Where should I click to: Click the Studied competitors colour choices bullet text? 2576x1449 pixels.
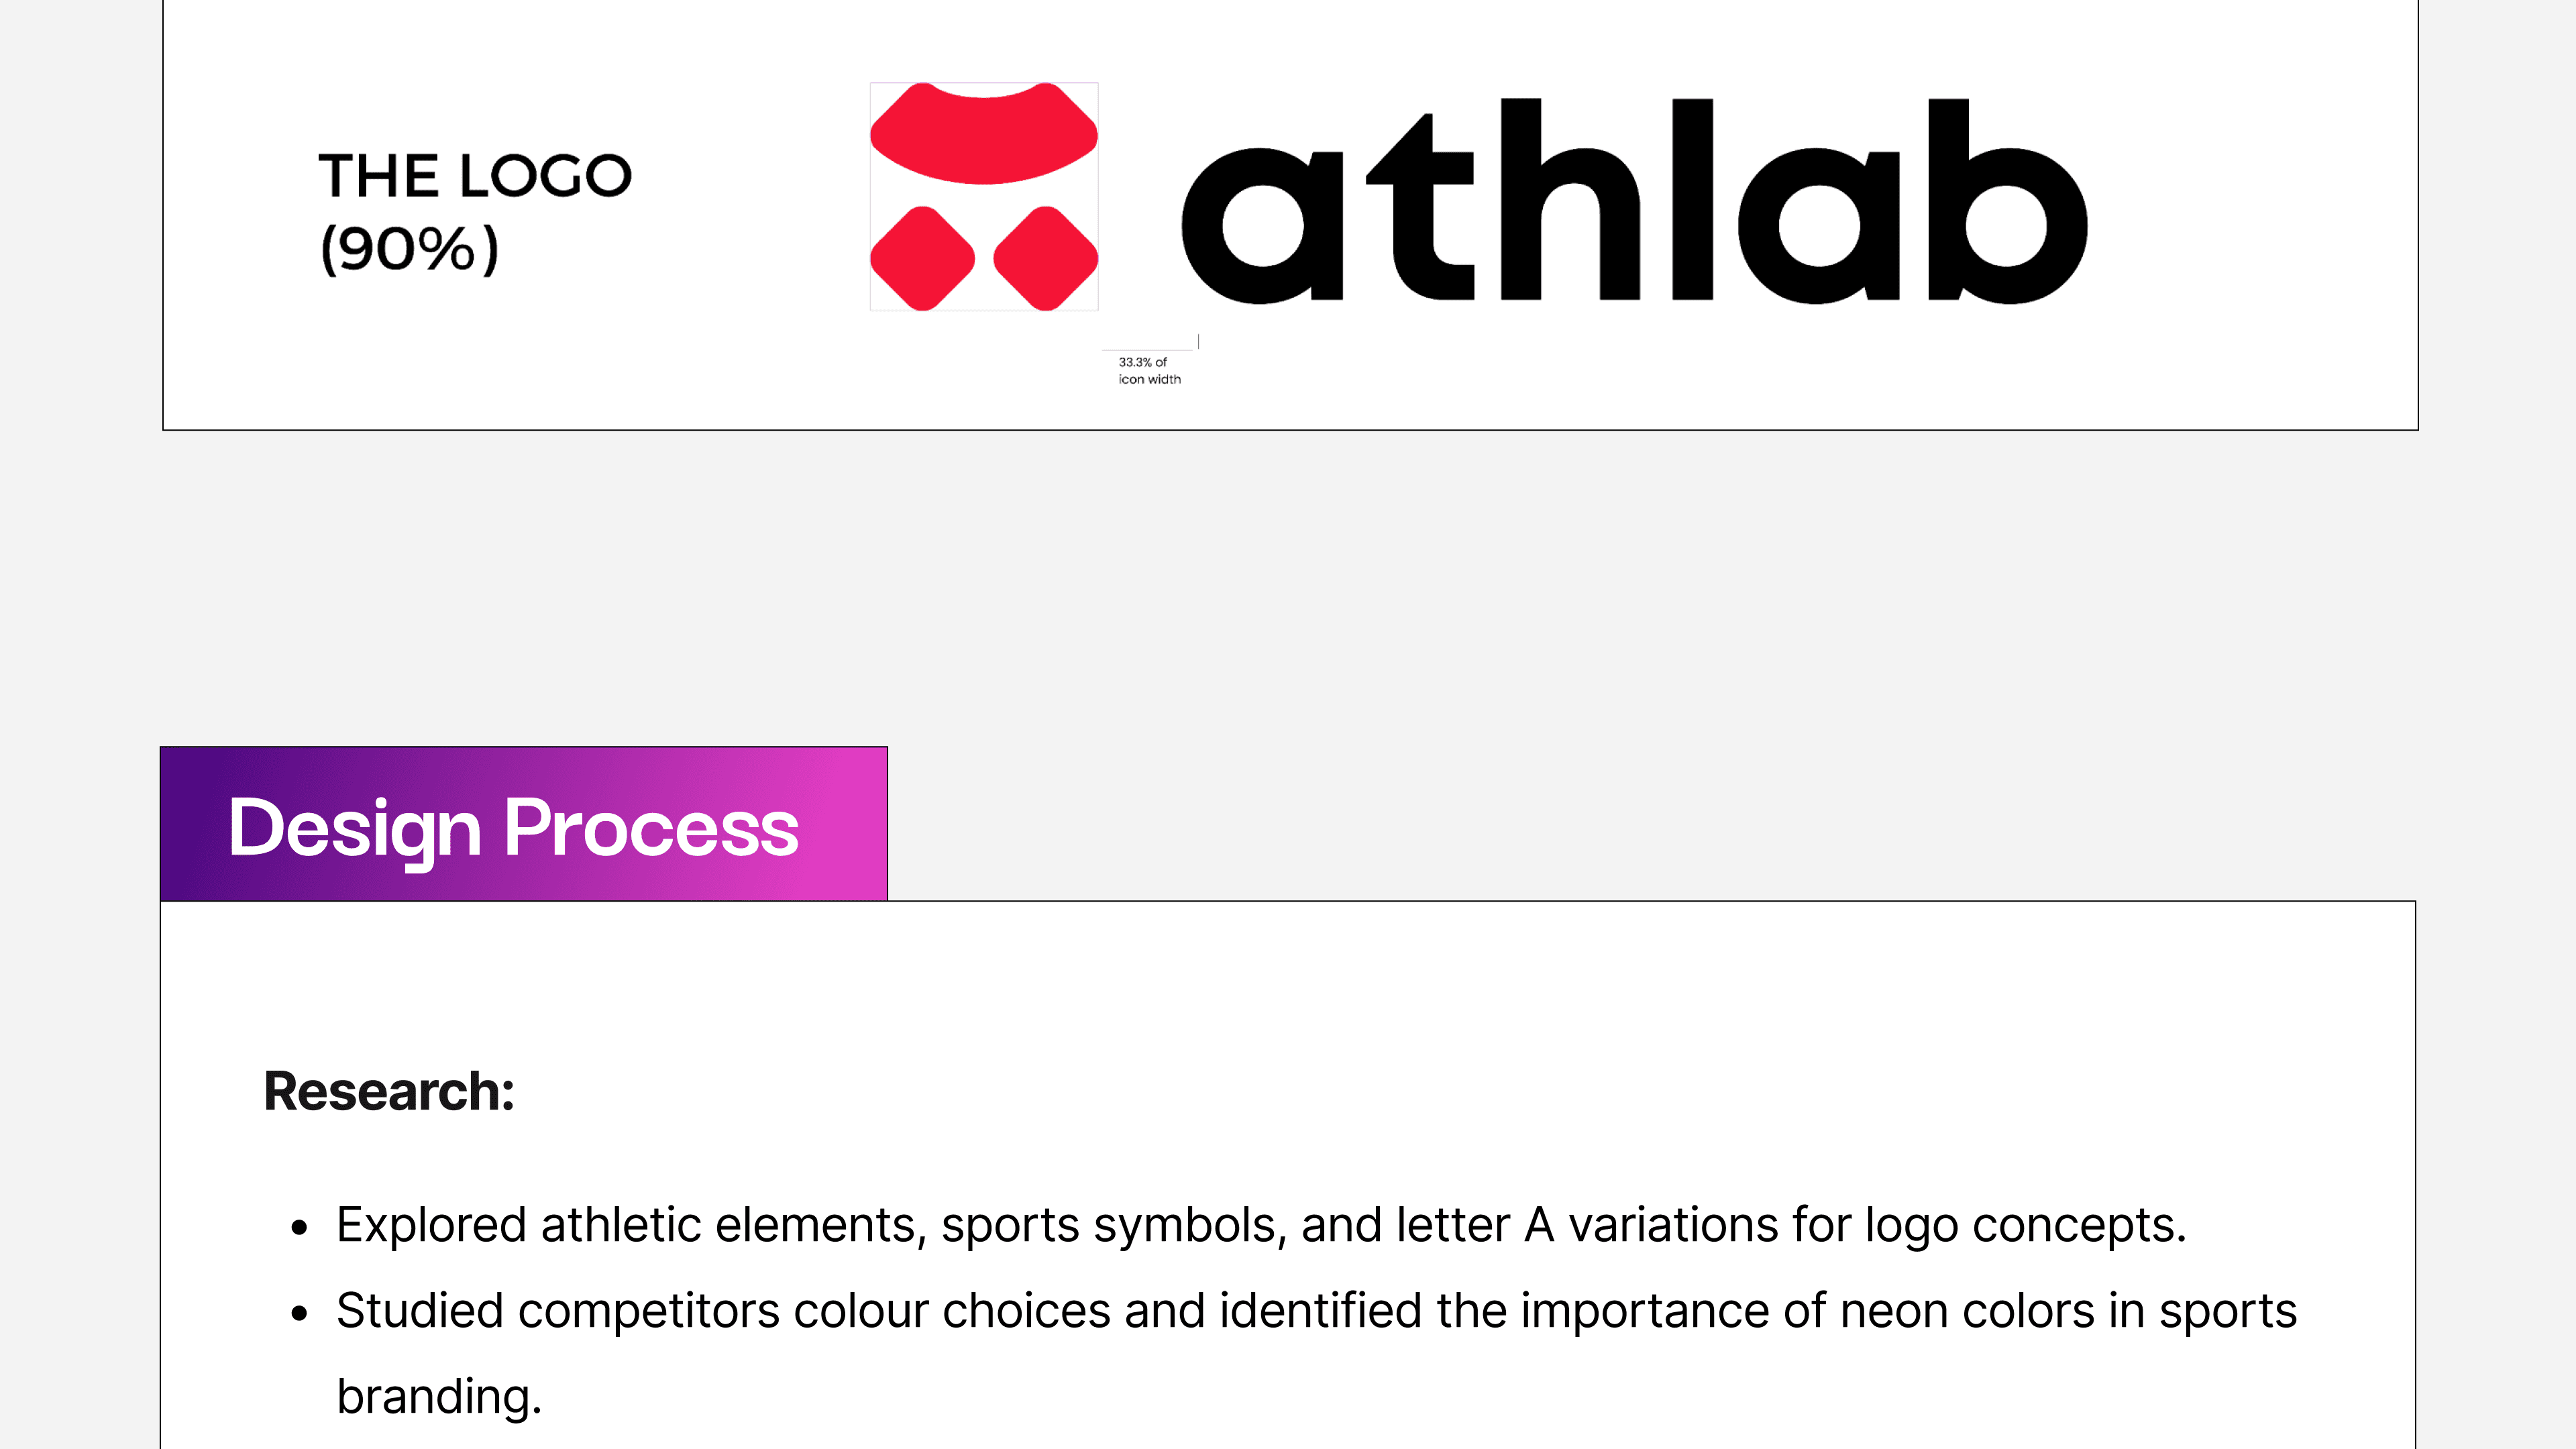pyautogui.click(x=1316, y=1312)
